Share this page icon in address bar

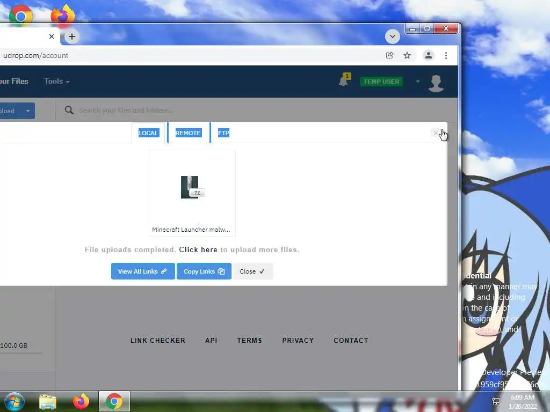click(x=390, y=55)
